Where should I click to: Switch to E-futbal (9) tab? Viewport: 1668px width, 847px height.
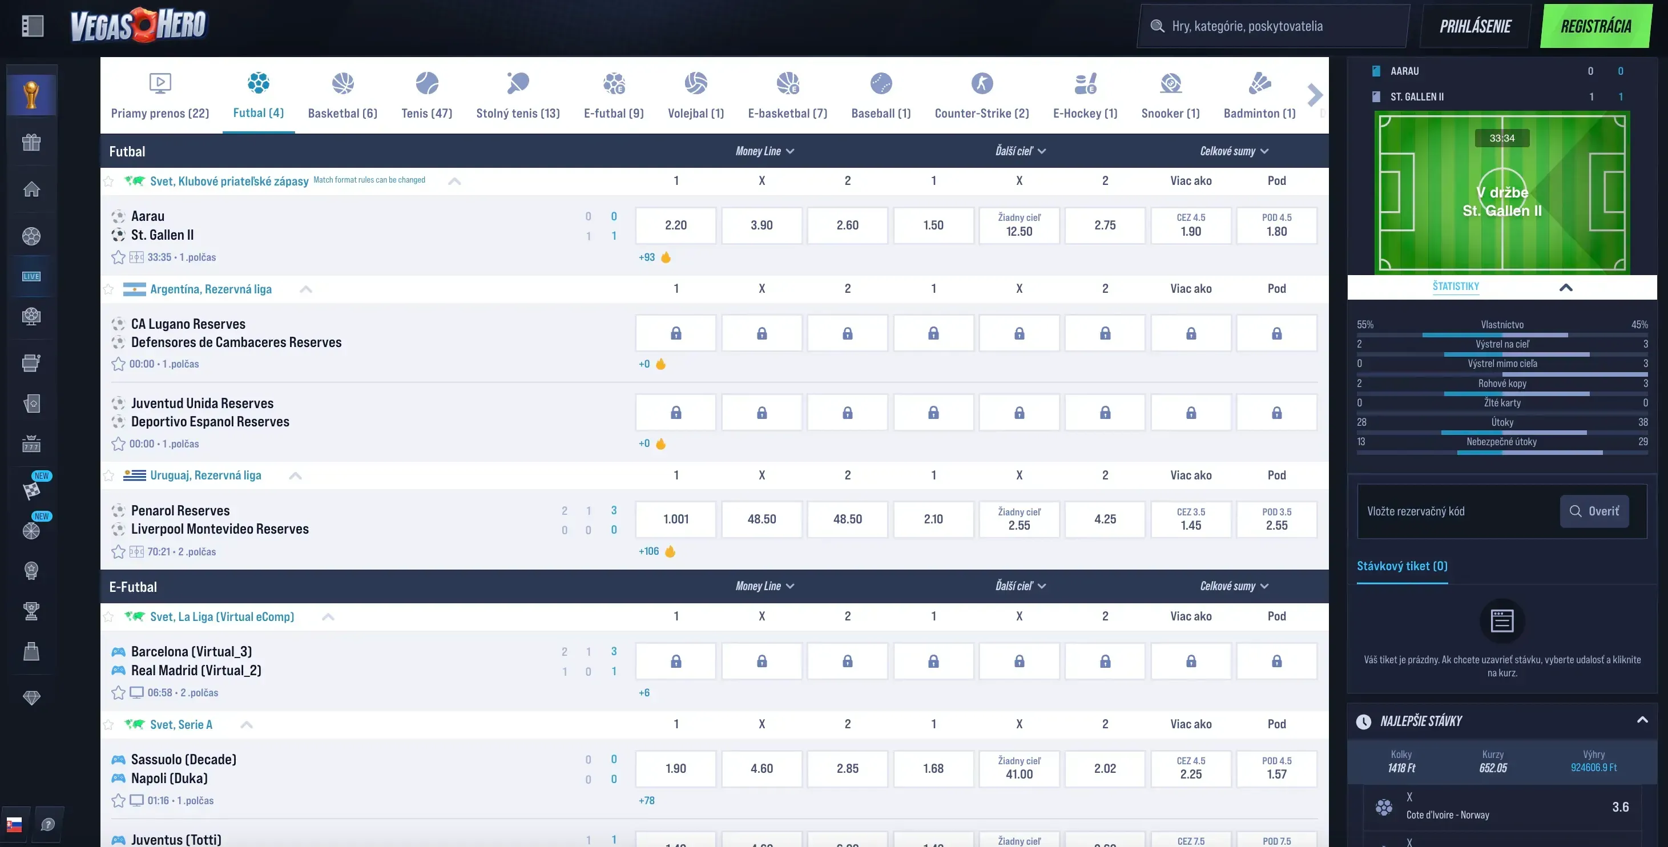(614, 95)
